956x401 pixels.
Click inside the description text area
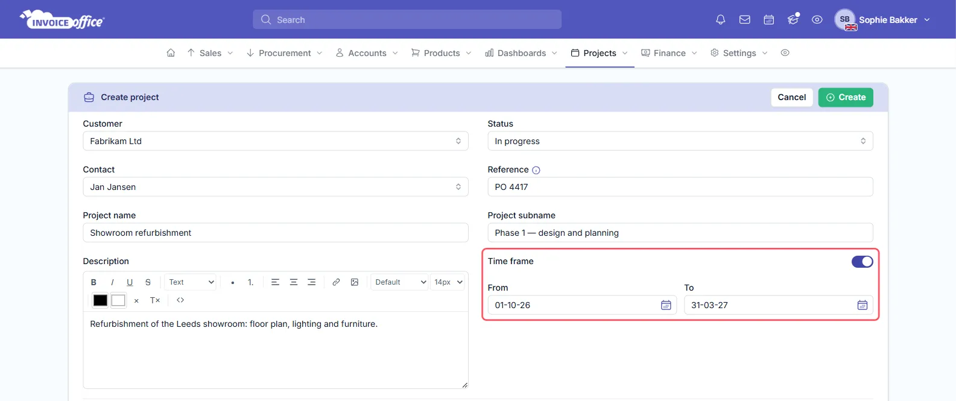point(276,350)
